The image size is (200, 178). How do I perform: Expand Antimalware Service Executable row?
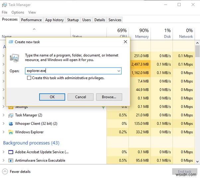[x=4, y=160]
